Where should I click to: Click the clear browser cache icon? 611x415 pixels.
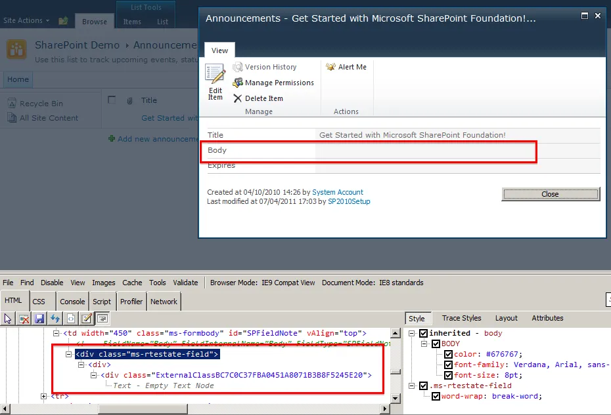point(24,319)
